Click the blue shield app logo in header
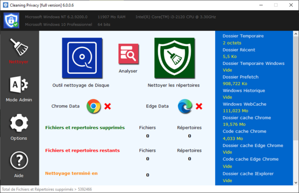299x193 pixels. 11,22
